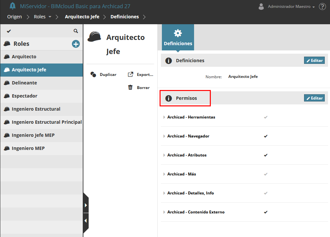The width and height of the screenshot is (330, 237).
Task: Click the helmet icon beside Ingeniero MEP
Action: 7,148
